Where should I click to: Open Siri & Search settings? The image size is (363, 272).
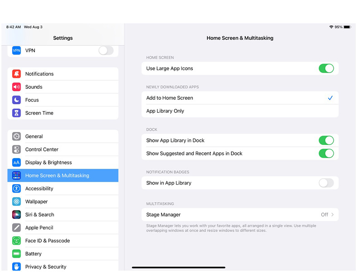click(63, 214)
